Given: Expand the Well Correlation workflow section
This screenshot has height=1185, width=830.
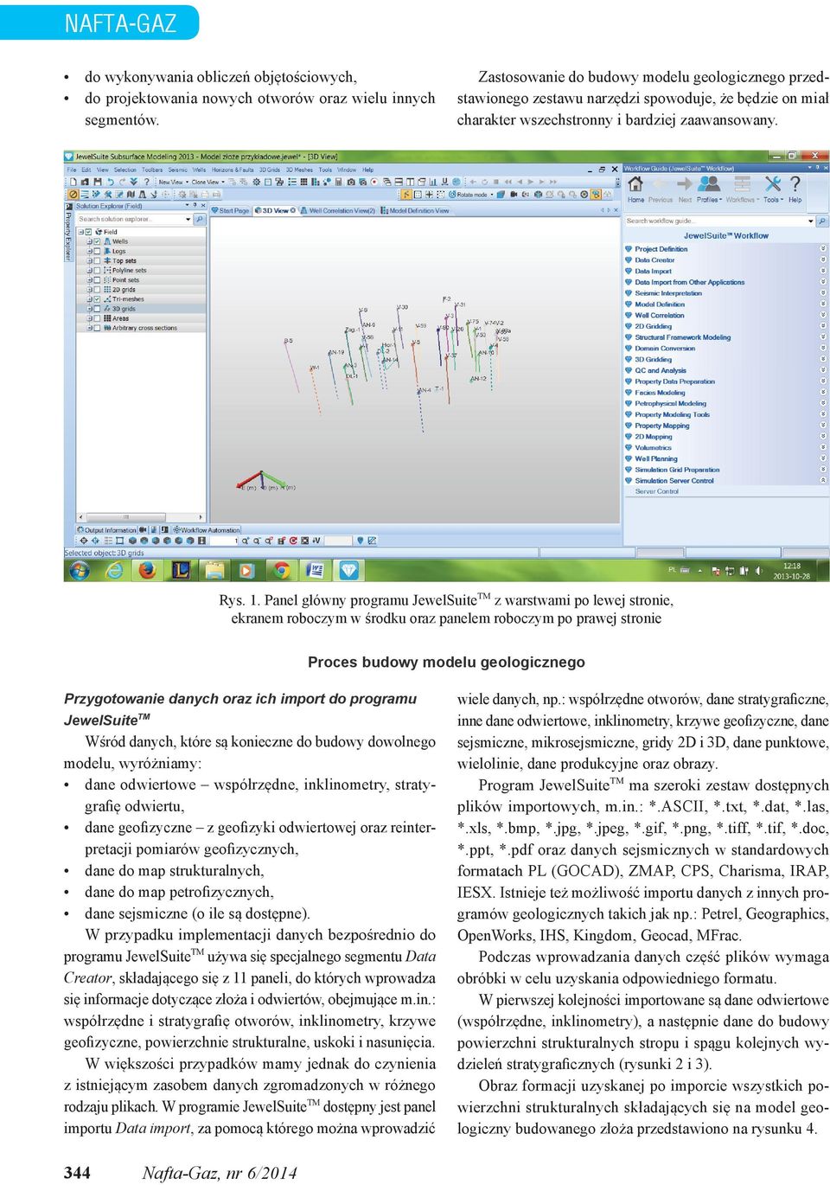Looking at the screenshot, I should [823, 315].
